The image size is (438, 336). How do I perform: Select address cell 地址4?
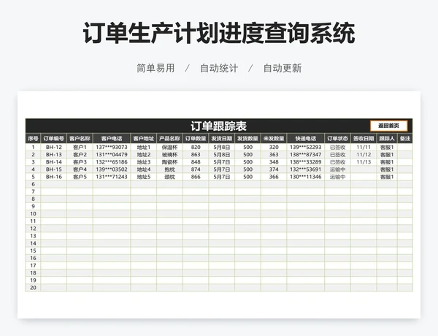point(144,169)
